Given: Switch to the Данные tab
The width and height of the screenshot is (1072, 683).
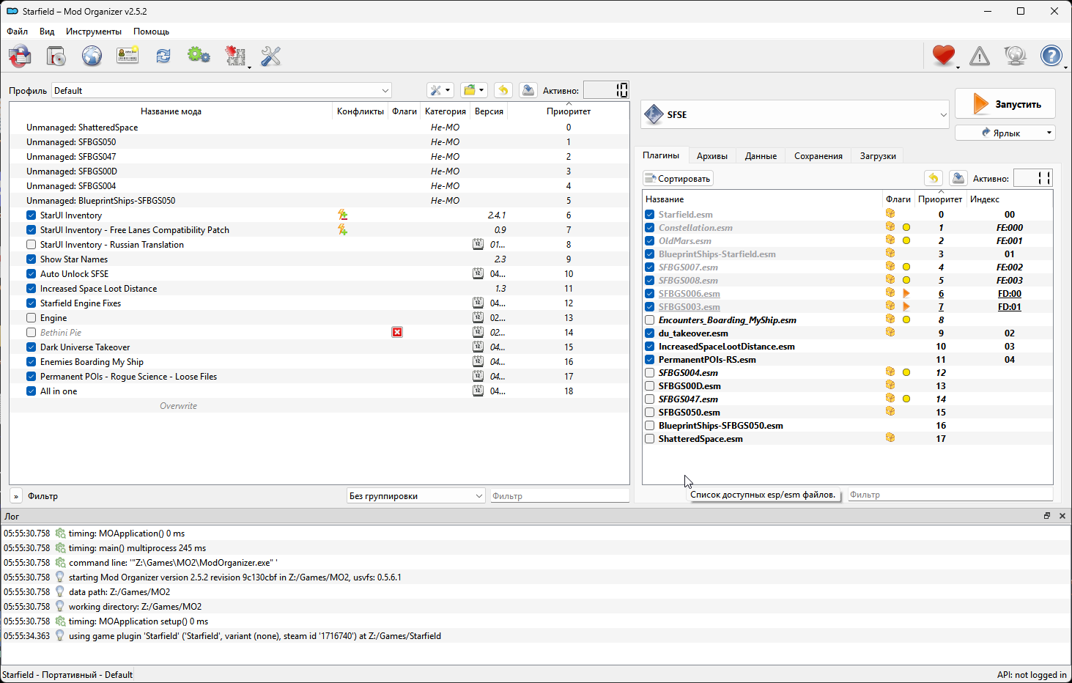Looking at the screenshot, I should coord(761,156).
